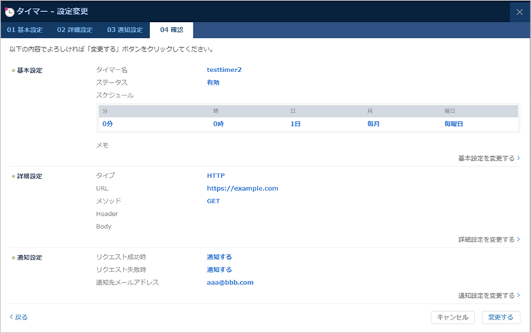Open the 基本設定を変更する link
The width and height of the screenshot is (531, 333).
pos(489,158)
